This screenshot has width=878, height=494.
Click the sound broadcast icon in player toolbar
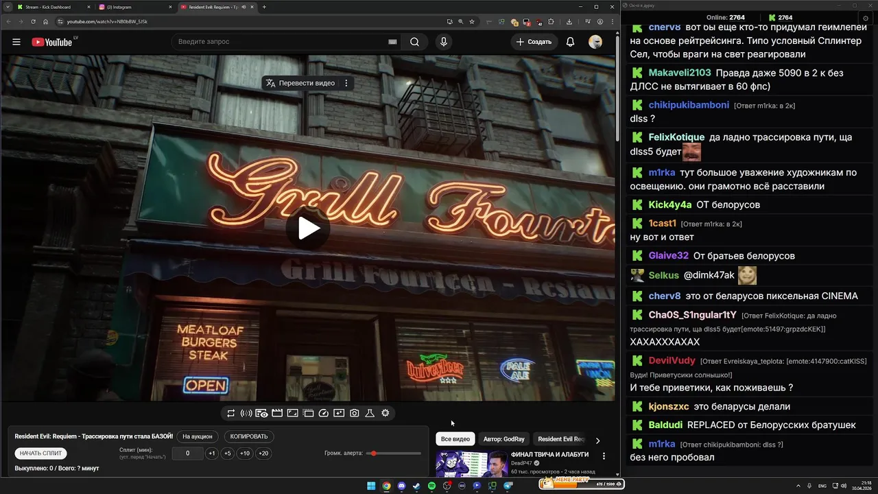point(246,413)
